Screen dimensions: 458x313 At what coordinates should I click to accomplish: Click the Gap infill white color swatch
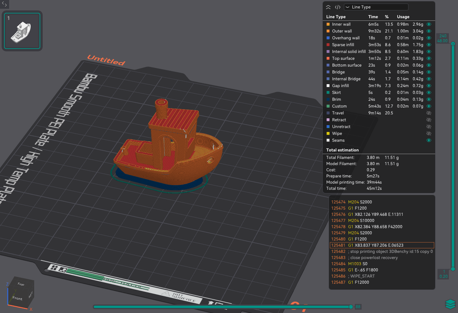click(x=328, y=86)
